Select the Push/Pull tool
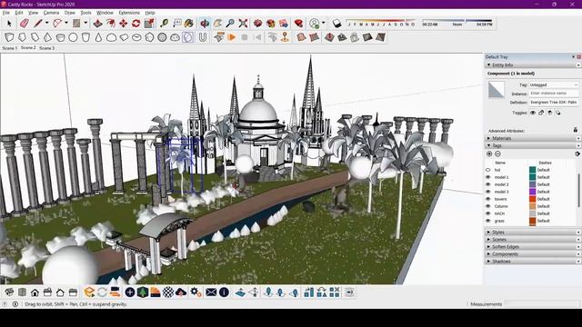Viewport: 582px width, 327px height. [97, 24]
